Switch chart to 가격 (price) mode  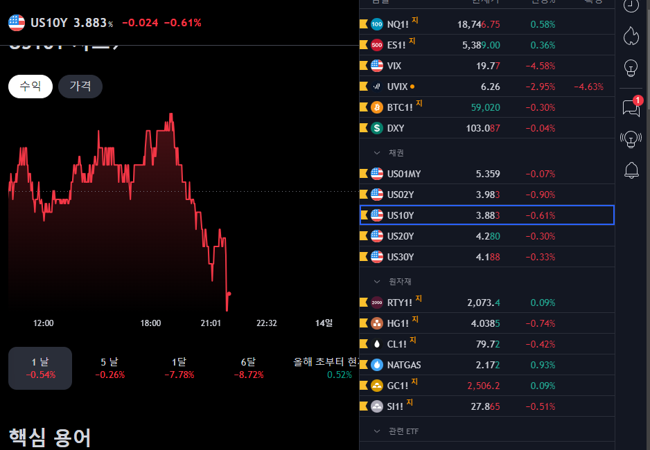(x=80, y=87)
